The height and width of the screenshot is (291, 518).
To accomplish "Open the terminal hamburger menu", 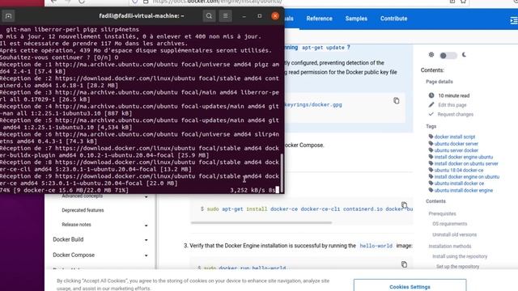I will tap(225, 16).
